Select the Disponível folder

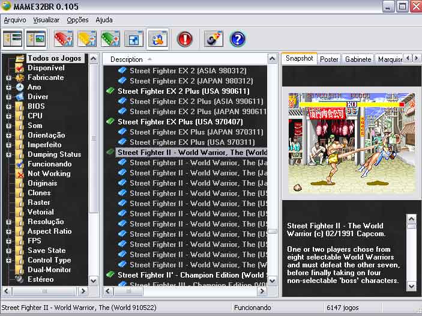pyautogui.click(x=46, y=68)
